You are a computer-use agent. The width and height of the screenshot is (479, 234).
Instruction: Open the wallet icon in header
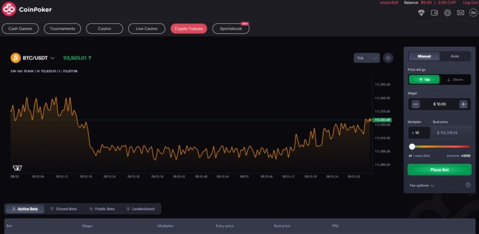[434, 13]
